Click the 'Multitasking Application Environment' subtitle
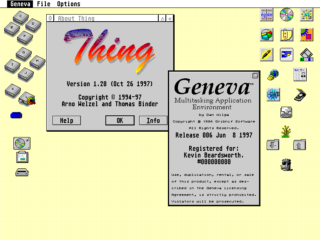The height and width of the screenshot is (240, 320). pos(212,104)
